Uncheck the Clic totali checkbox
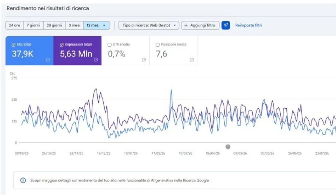Screen dimensions: 336x195 pos(14,45)
